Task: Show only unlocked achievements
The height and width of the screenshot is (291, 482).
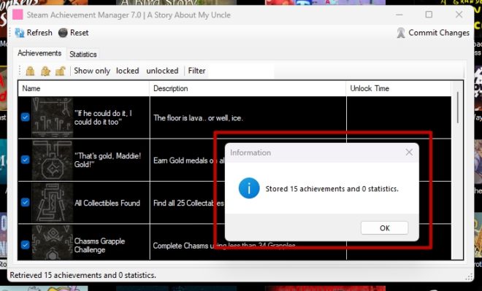Action: click(162, 71)
